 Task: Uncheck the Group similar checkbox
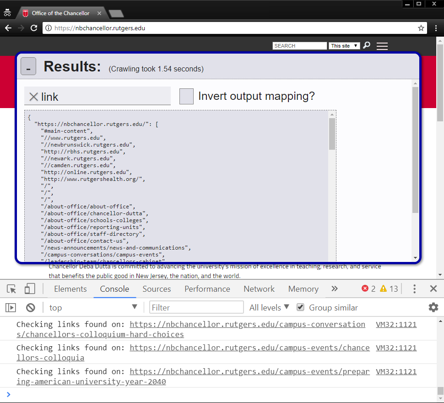(x=300, y=307)
